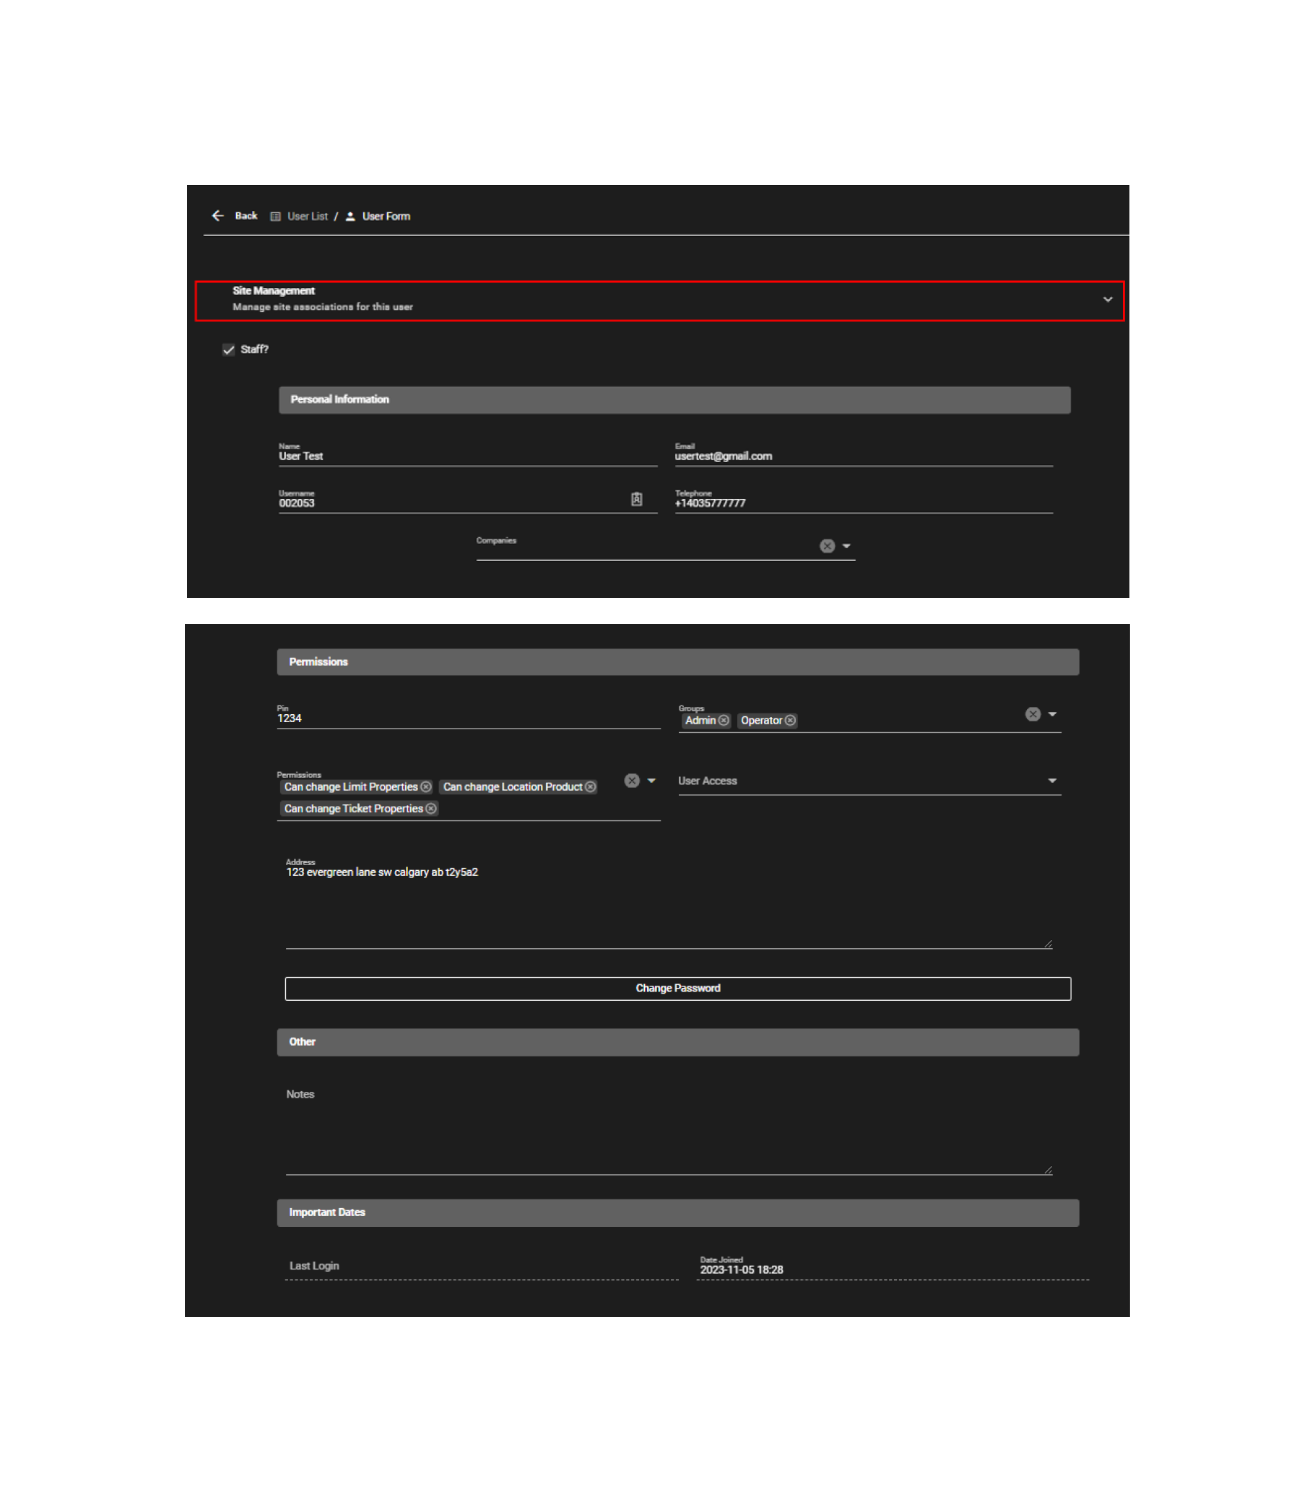Click the Other section header
The image size is (1315, 1502).
[x=677, y=1042]
